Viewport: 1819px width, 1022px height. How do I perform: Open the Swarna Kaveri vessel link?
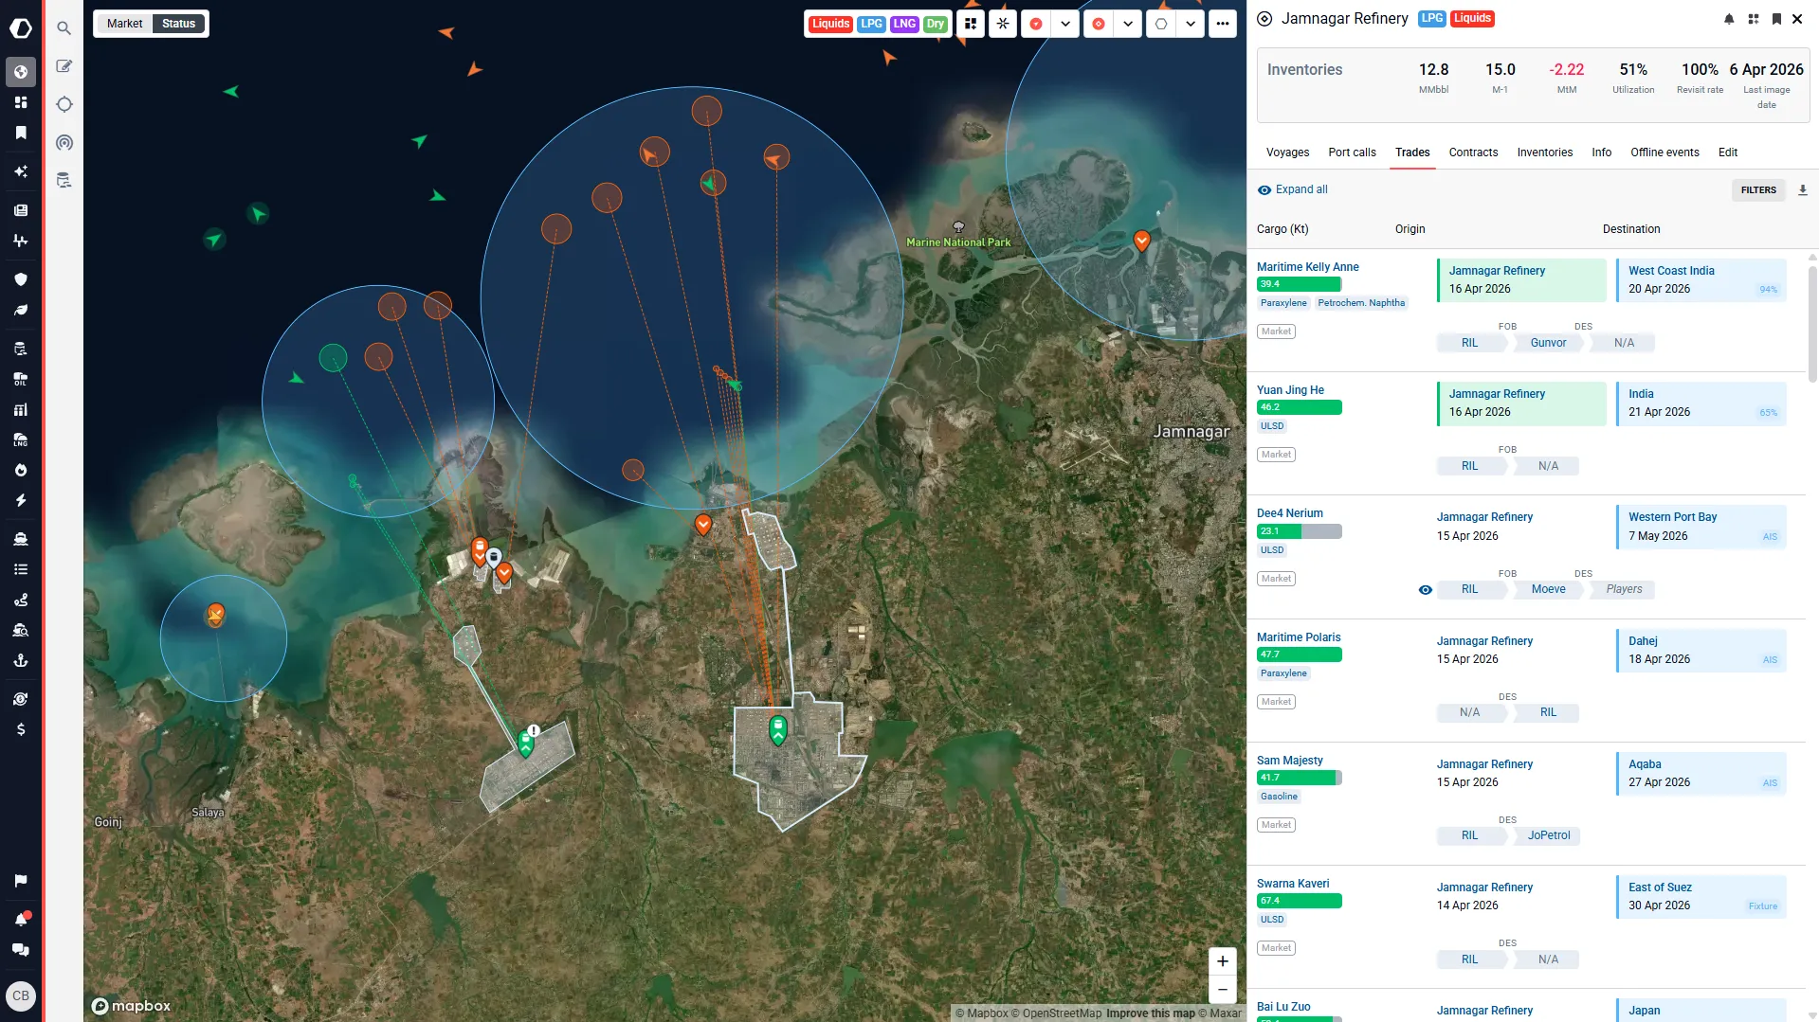point(1293,884)
